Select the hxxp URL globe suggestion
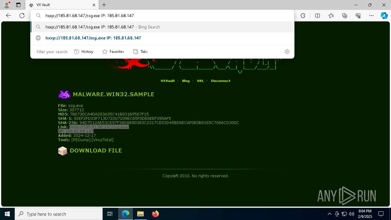391x220 pixels. coord(162,38)
